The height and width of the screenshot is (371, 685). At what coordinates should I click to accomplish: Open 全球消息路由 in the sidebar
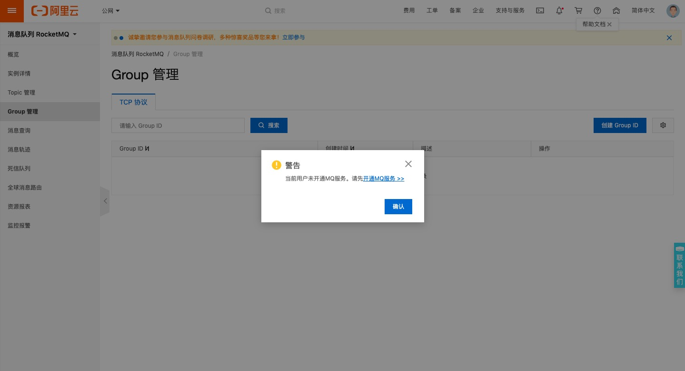[50, 188]
